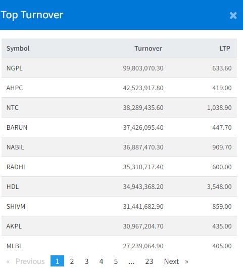Screen dimensions: 243x269
Task: Go to page 3 of results
Action: 86,261
